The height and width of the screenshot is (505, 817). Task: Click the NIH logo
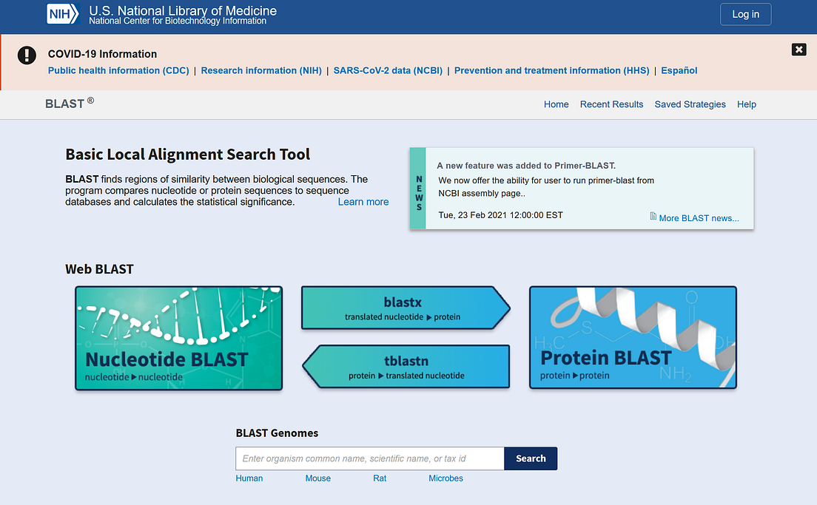tap(63, 13)
